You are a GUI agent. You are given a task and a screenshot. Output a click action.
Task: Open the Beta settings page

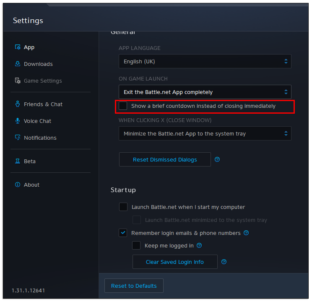tap(30, 161)
